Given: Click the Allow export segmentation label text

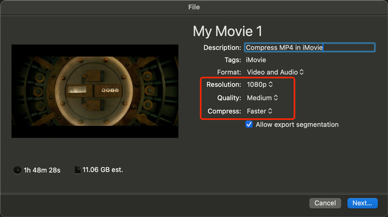Looking at the screenshot, I should (297, 125).
